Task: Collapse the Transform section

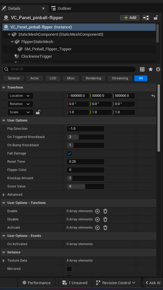Action: (4, 88)
